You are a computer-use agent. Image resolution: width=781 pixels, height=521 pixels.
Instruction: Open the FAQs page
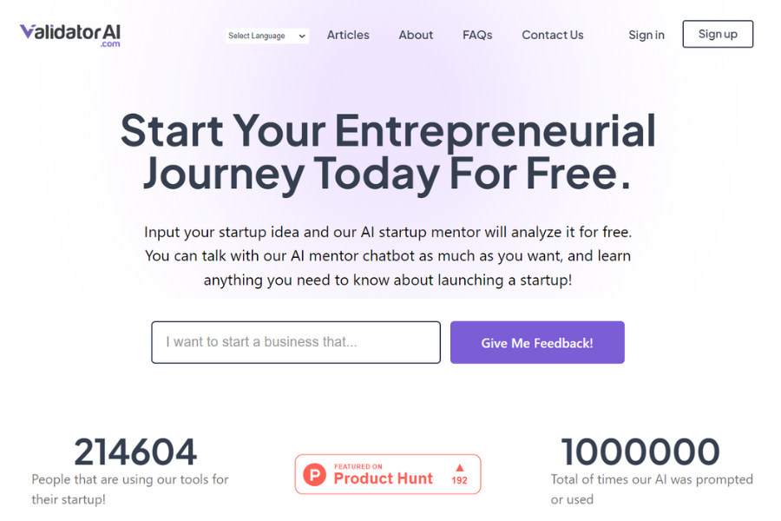[476, 35]
